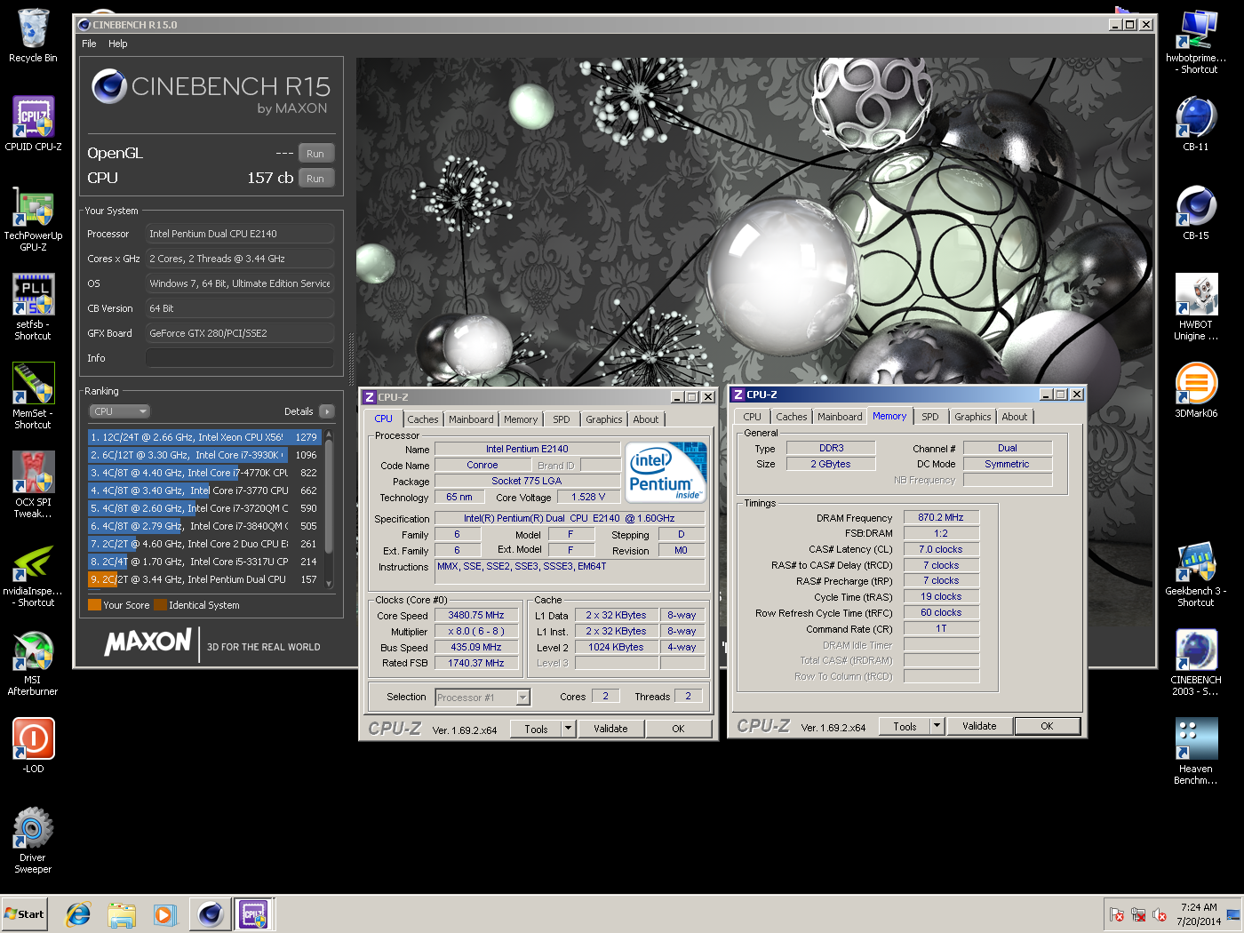This screenshot has width=1244, height=933.
Task: Open HWBOT Unigine desktop icon
Action: (1196, 307)
